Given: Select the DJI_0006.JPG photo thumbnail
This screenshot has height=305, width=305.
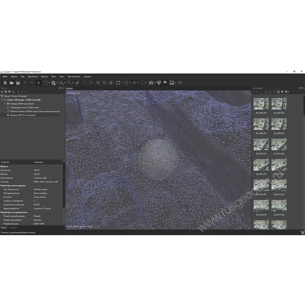Looking at the screenshot, I should [x=261, y=104].
